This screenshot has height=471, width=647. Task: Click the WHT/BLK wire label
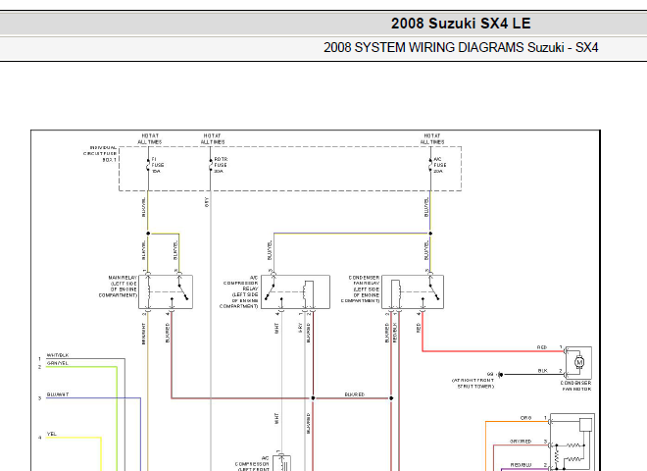tap(58, 355)
